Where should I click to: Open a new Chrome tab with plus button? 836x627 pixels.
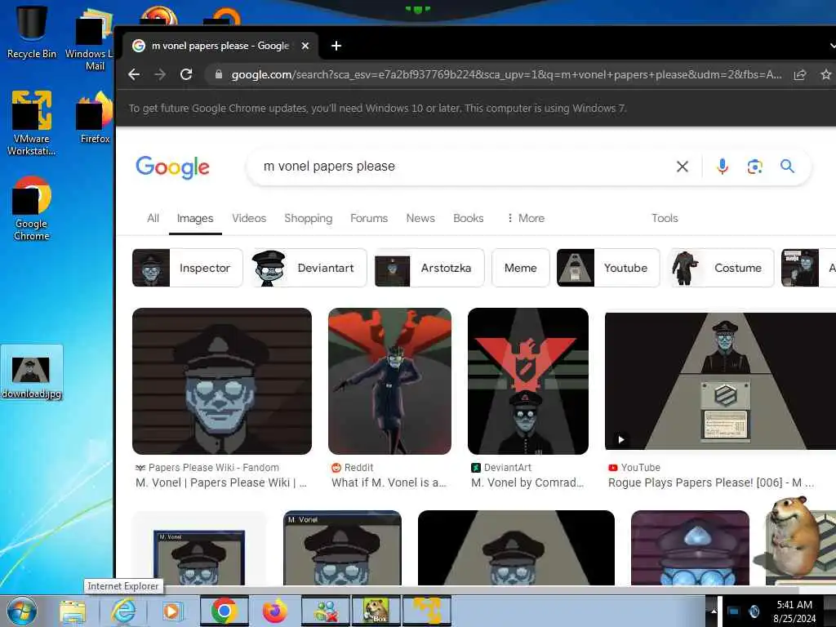336,46
